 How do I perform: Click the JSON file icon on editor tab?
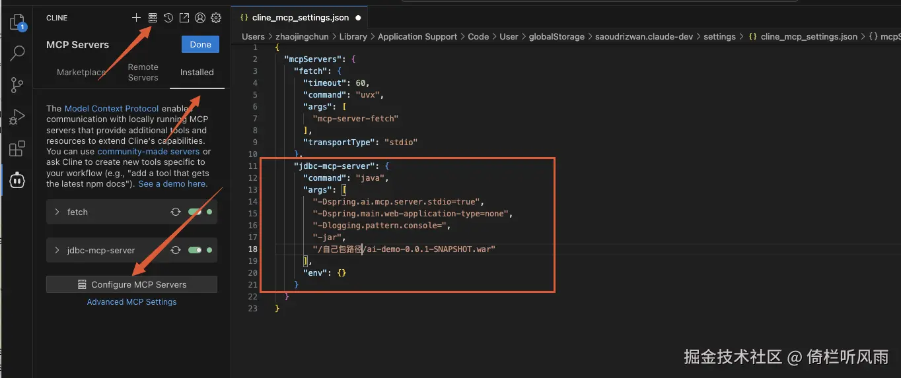tap(244, 18)
